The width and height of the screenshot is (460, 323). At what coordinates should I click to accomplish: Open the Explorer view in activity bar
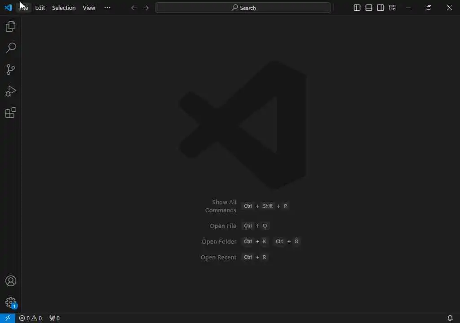(11, 26)
